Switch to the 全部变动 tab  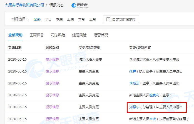(x=15, y=35)
